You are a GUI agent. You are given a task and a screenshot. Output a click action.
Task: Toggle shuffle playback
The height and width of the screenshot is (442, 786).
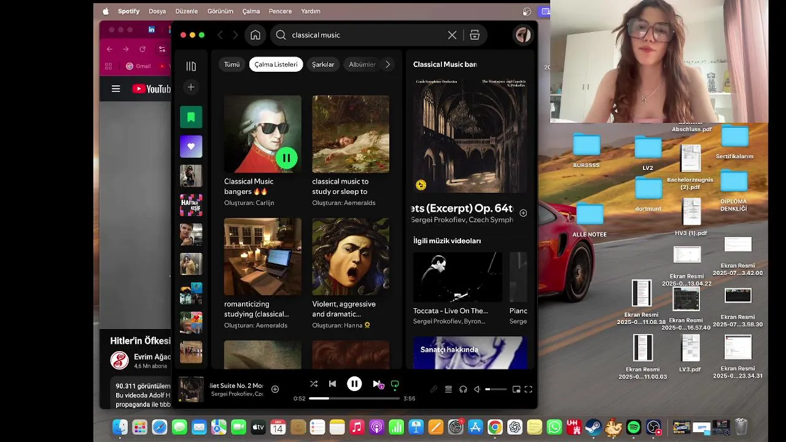314,384
